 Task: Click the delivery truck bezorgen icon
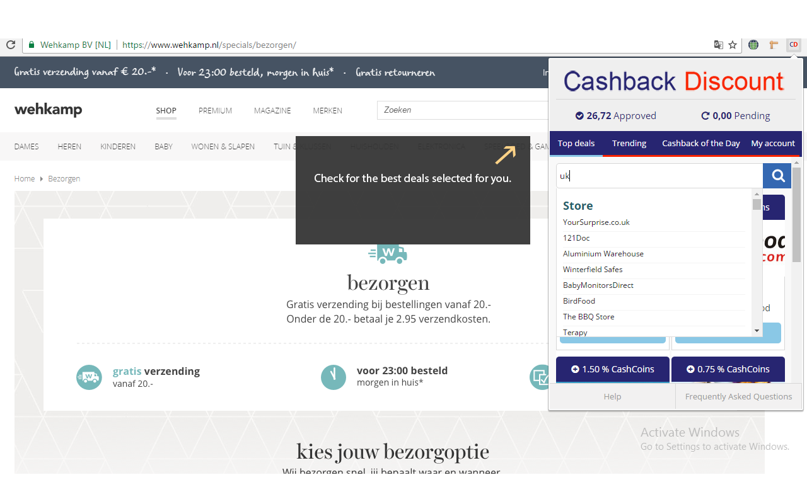(x=388, y=254)
